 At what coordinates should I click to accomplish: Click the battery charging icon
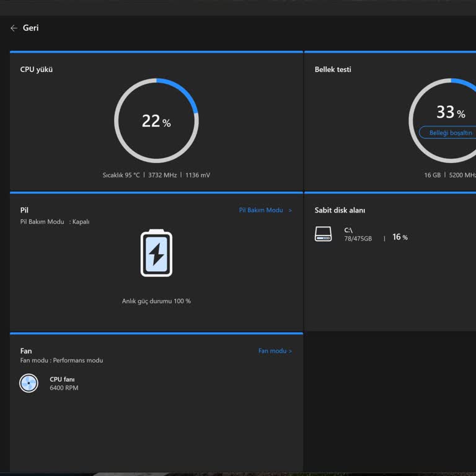click(156, 253)
